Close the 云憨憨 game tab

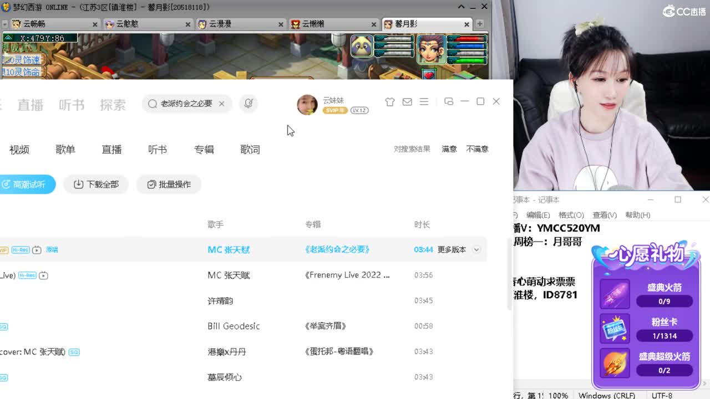coord(188,24)
